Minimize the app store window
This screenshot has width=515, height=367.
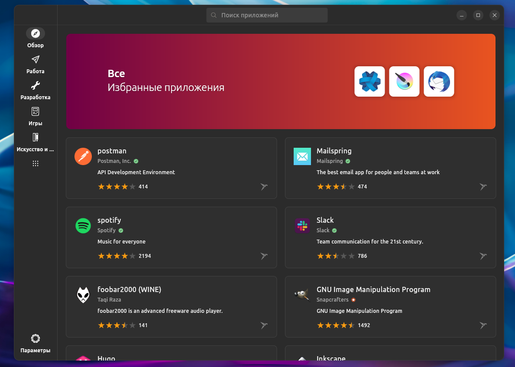(x=461, y=15)
